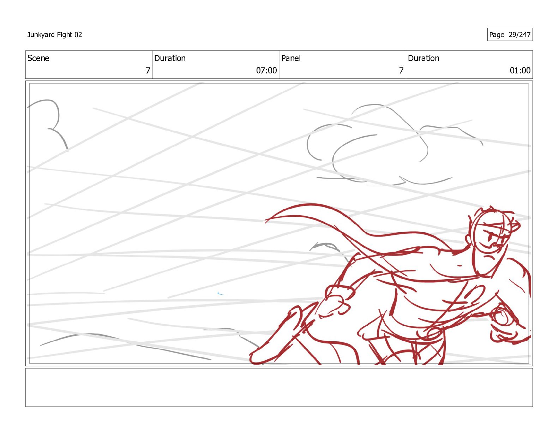Click the 'Duration' label next to Scene
559x432 pixels.
pyautogui.click(x=170, y=58)
